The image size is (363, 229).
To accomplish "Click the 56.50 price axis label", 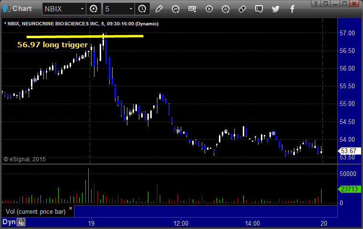I will point(347,51).
